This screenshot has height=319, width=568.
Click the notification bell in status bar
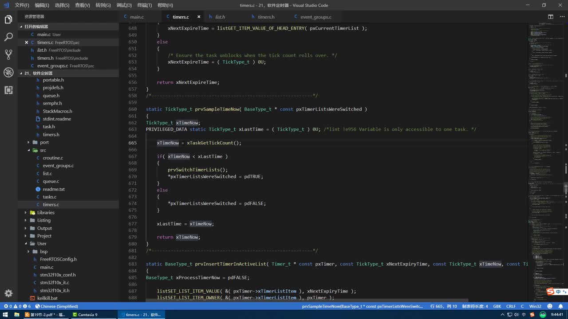pyautogui.click(x=561, y=306)
